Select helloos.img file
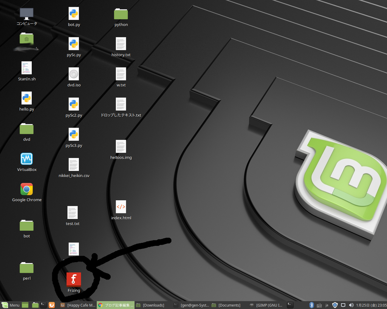 [121, 146]
